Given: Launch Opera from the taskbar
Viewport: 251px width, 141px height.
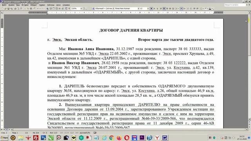Looking at the screenshot, I should (x=127, y=137).
